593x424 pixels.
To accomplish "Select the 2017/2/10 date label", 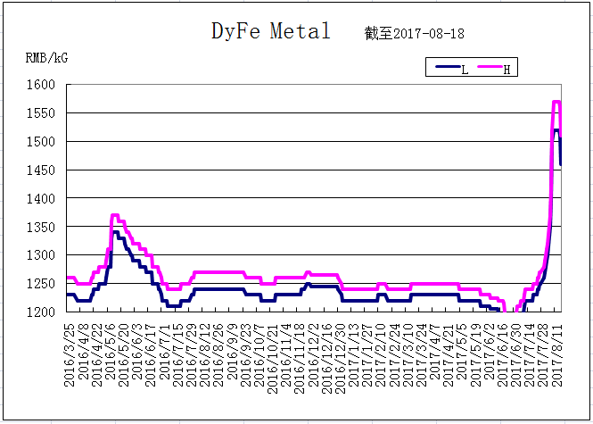I will pos(382,354).
